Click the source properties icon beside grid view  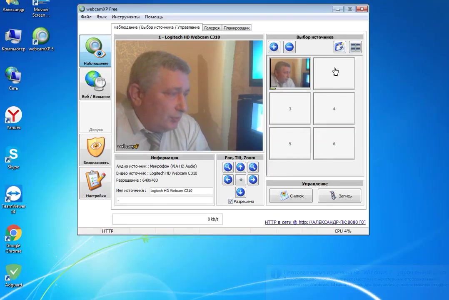point(339,47)
